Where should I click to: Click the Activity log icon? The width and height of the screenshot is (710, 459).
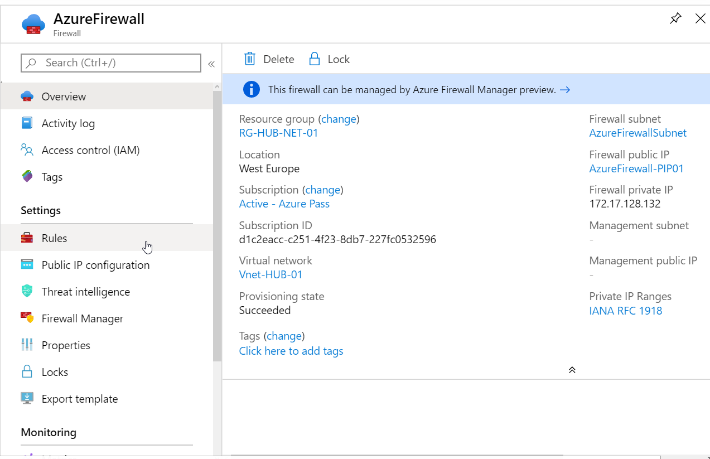point(27,123)
